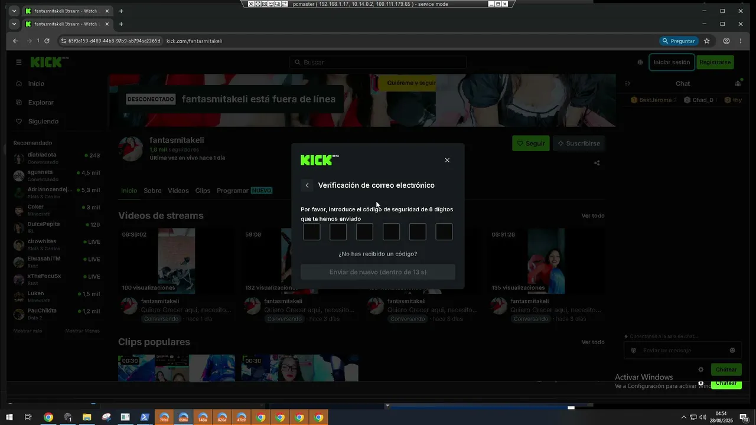
Task: Open the language globe icon
Action: pyautogui.click(x=640, y=63)
